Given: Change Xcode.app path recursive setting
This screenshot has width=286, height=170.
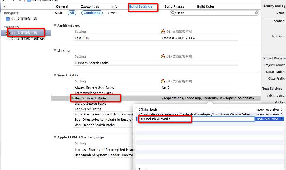Looking at the screenshot, I should [282, 115].
